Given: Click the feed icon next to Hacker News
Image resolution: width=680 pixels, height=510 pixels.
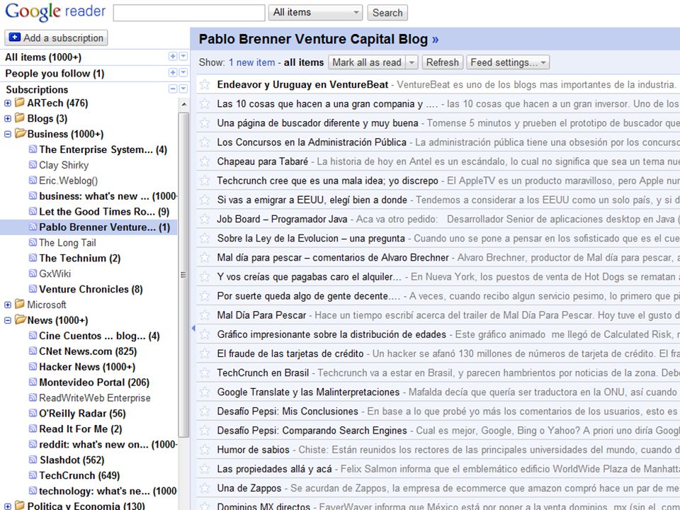Looking at the screenshot, I should point(33,367).
